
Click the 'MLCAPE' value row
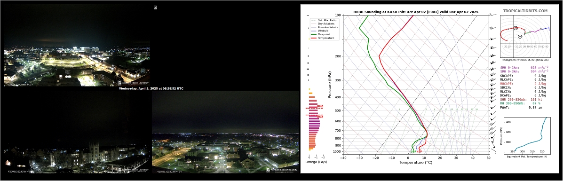(523, 80)
